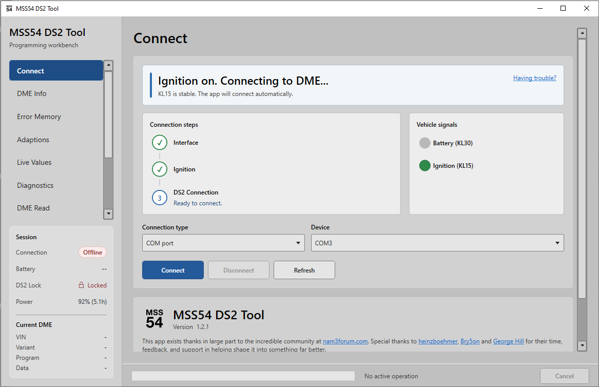Click the operation progress bar
Viewport: 599px width, 387px height.
pyautogui.click(x=243, y=376)
